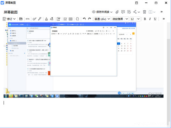Click the remove hyperlink icon
The image size is (171, 128).
pyautogui.click(x=40, y=19)
